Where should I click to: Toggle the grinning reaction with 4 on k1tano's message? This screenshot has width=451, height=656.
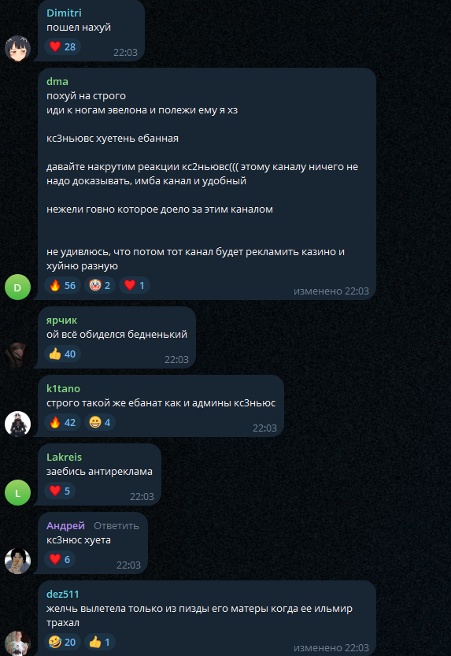pyautogui.click(x=99, y=423)
